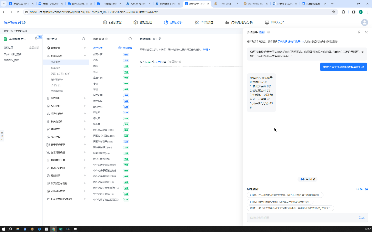Viewport: 372px width, 232px height.
Task: Close the analysis assistant panel
Action: coord(366,32)
